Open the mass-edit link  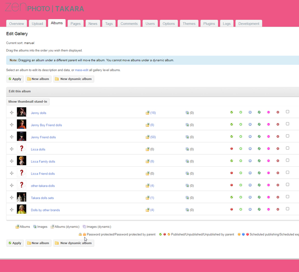(x=82, y=70)
